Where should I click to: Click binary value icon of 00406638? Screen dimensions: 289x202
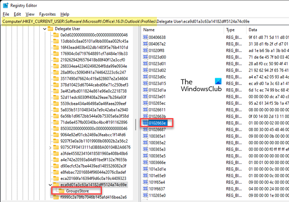(x=145, y=37)
